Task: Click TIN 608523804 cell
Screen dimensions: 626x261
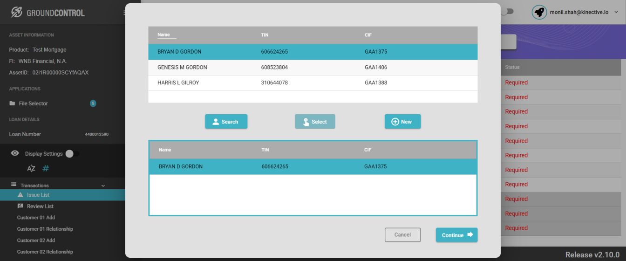Action: (x=274, y=68)
